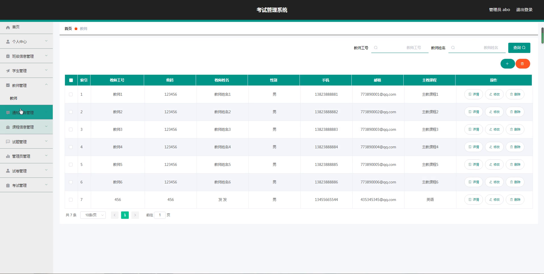Click the 邮箱 column header
The height and width of the screenshot is (274, 544).
pos(377,80)
